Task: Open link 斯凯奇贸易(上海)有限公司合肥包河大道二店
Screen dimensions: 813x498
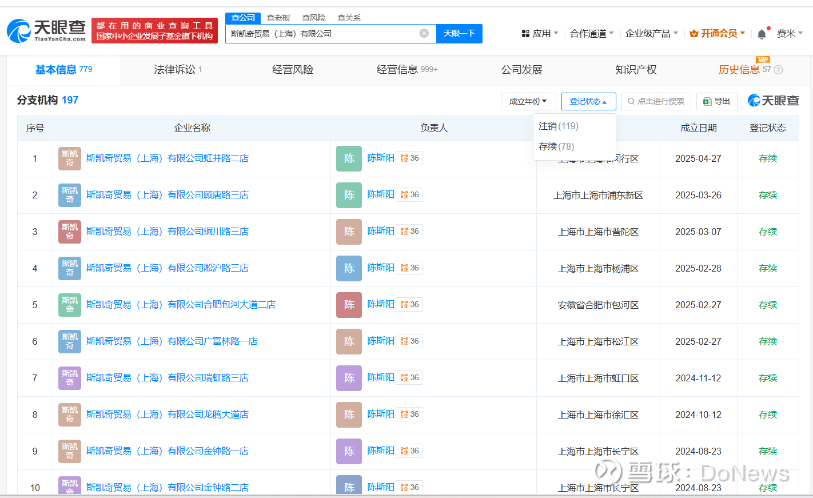Action: (181, 305)
